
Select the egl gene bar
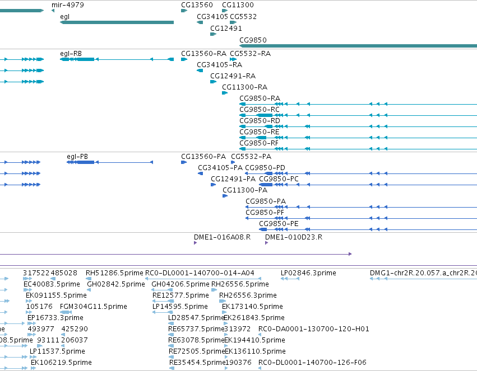(117, 22)
